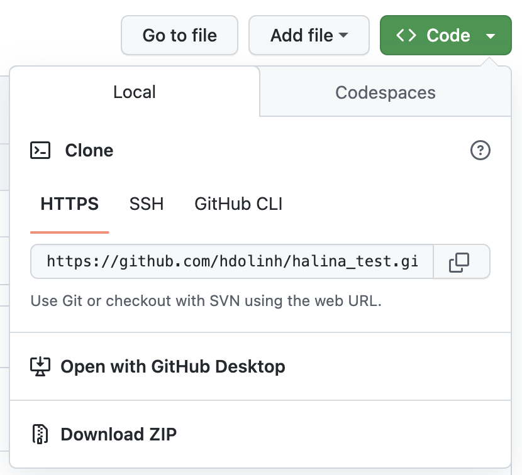Click the Clone section heading
Viewport: 522px width, 475px height.
click(x=89, y=151)
